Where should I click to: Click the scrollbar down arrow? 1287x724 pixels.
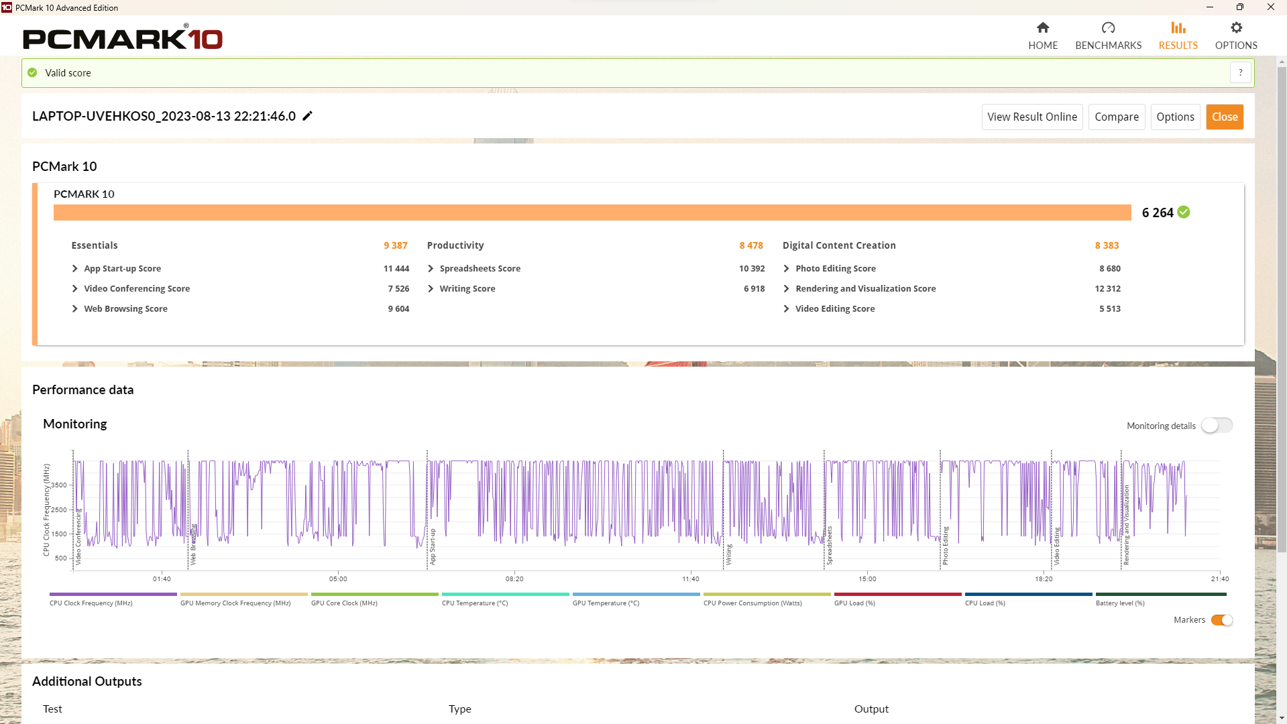click(x=1282, y=718)
